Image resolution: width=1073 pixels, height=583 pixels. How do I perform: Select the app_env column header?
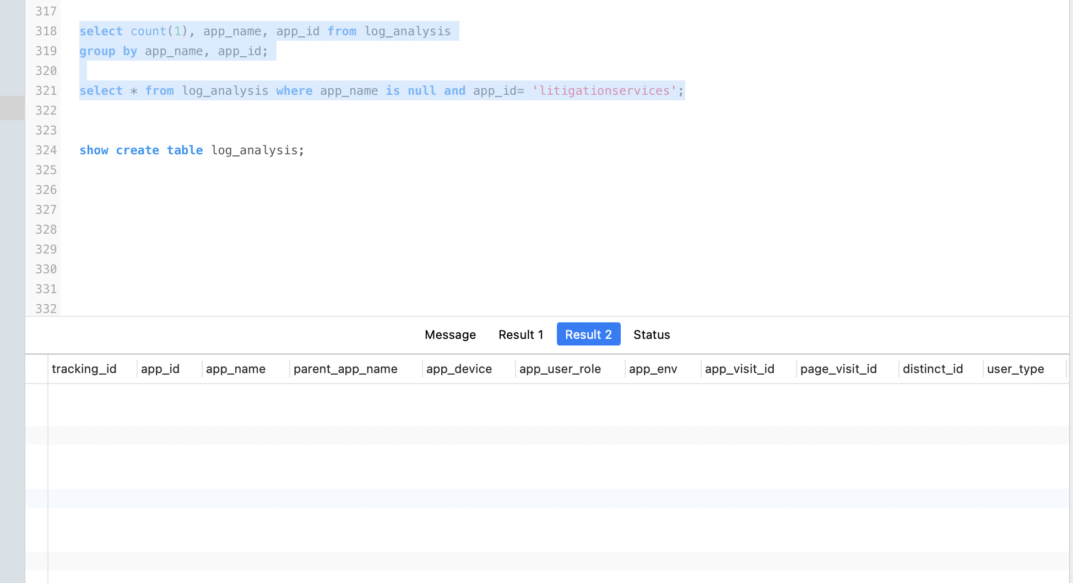653,369
